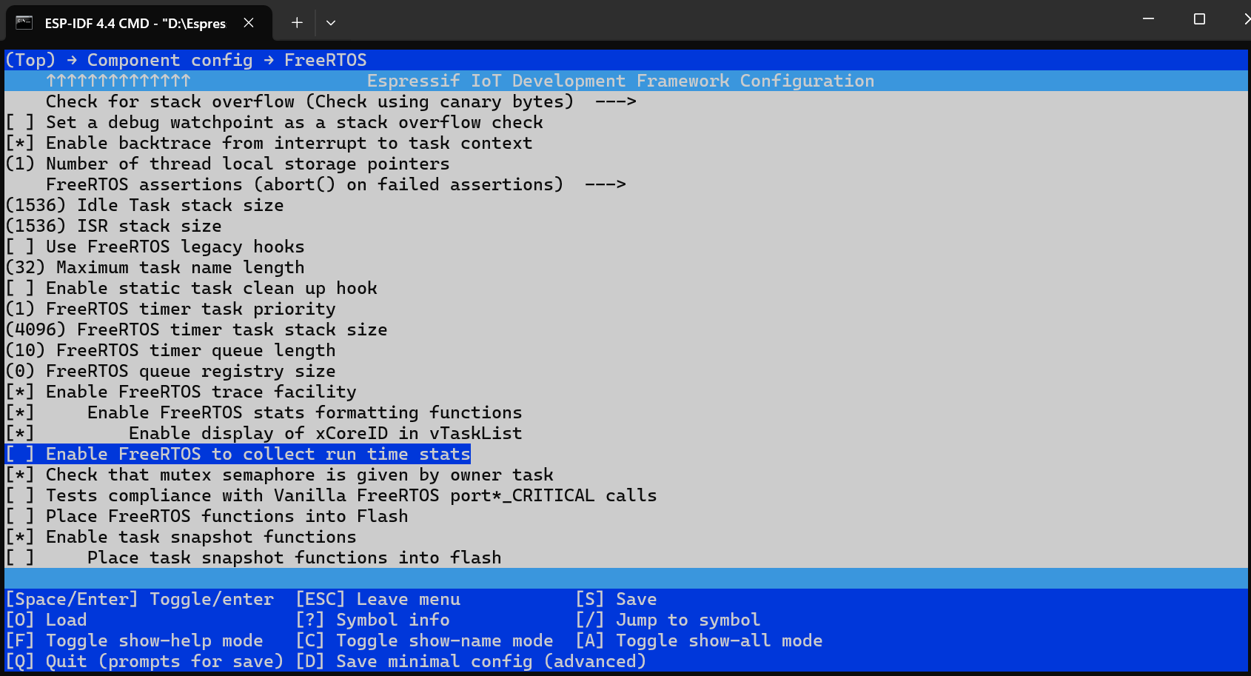Minimize the terminal window

click(x=1148, y=19)
